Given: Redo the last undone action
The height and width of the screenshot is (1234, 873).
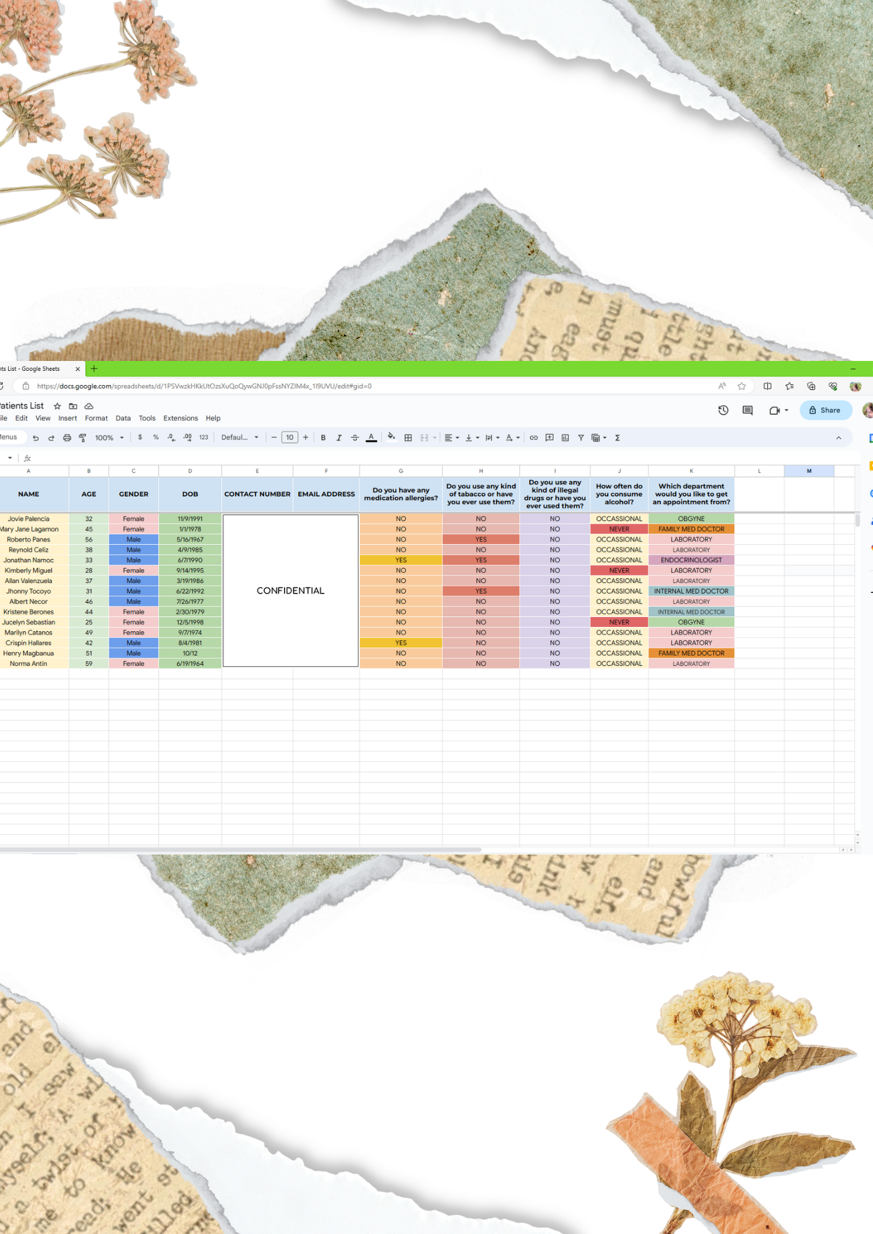Looking at the screenshot, I should (x=51, y=438).
